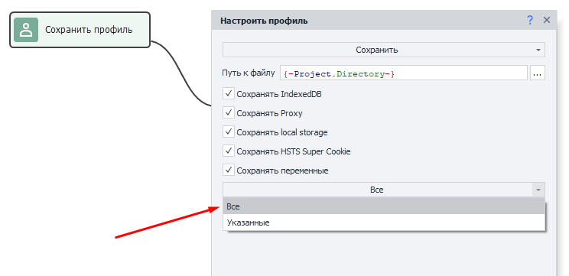
Task: Click the Путь к файлу label
Action: 249,73
